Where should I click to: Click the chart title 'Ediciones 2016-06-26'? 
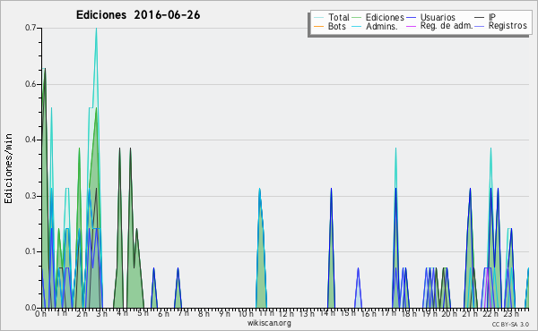(138, 15)
